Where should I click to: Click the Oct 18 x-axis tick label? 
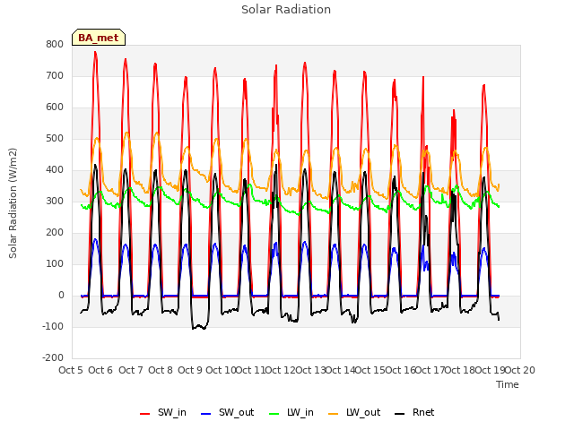coord(460,370)
